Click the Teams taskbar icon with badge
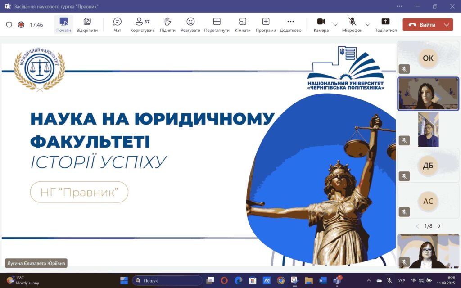The height and width of the screenshot is (288, 461). tap(337, 281)
